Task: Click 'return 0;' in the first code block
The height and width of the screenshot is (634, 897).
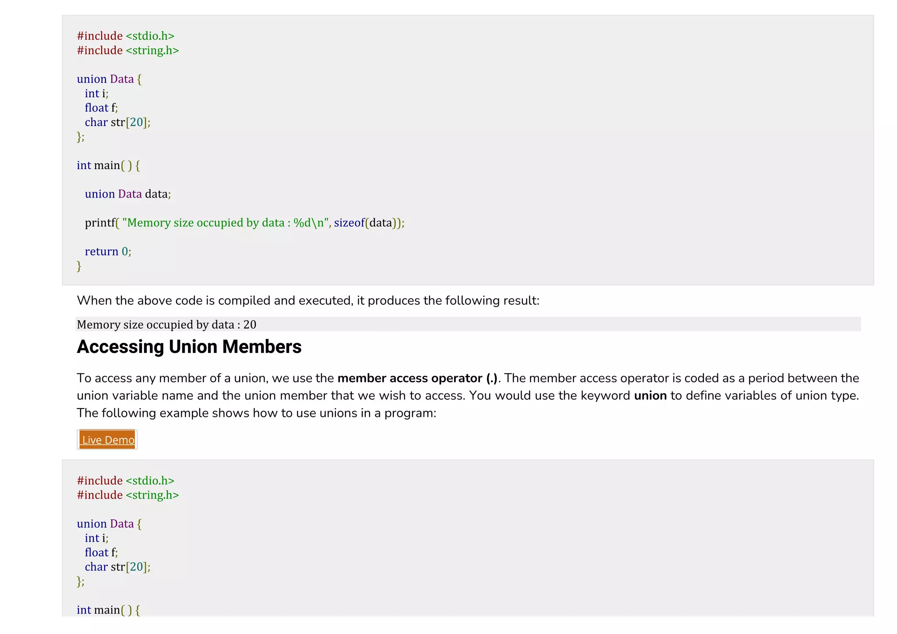Action: (108, 251)
